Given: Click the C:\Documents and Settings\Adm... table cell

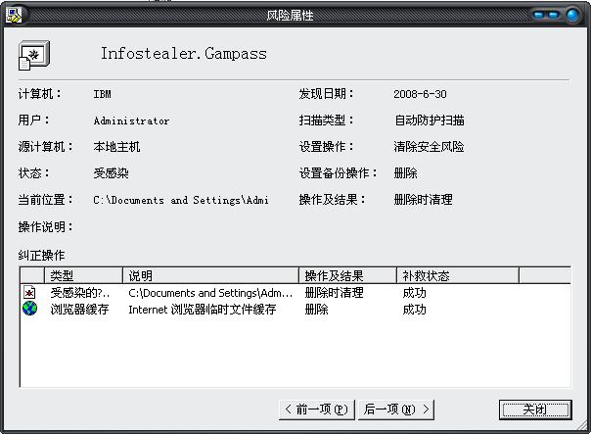Looking at the screenshot, I should point(210,293).
